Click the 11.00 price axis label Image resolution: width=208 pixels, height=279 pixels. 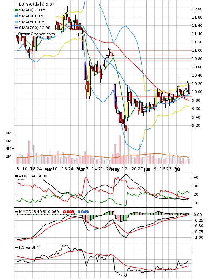197,51
